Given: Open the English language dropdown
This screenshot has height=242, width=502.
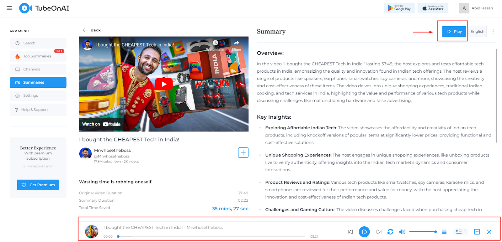Looking at the screenshot, I should point(477,31).
